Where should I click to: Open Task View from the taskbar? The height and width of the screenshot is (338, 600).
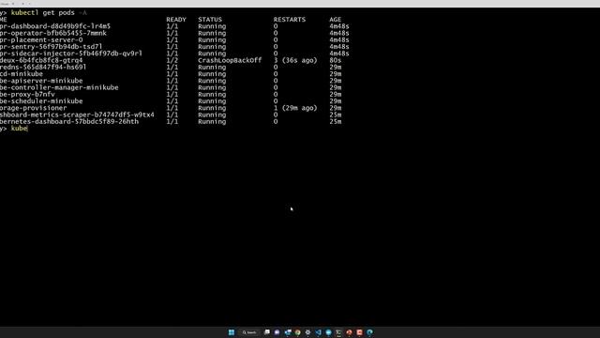click(266, 332)
